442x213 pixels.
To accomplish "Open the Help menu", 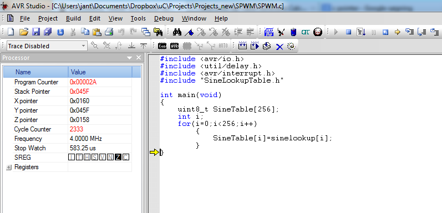I will tap(221, 18).
